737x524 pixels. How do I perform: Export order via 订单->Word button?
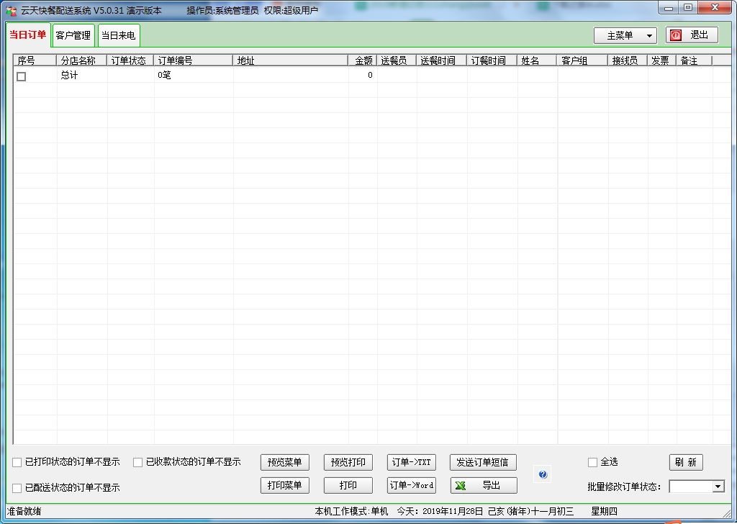click(x=412, y=485)
